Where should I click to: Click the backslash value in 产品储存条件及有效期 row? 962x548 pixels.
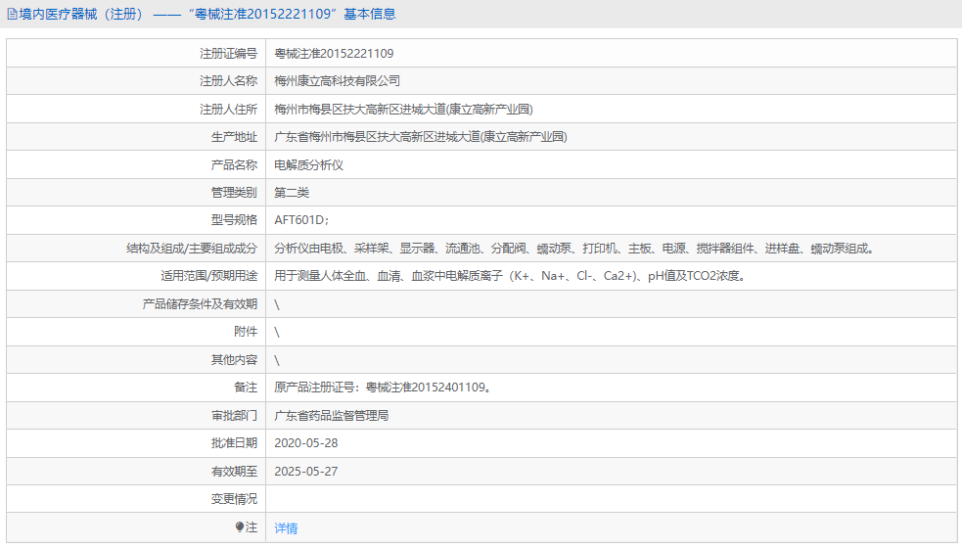[x=277, y=305]
